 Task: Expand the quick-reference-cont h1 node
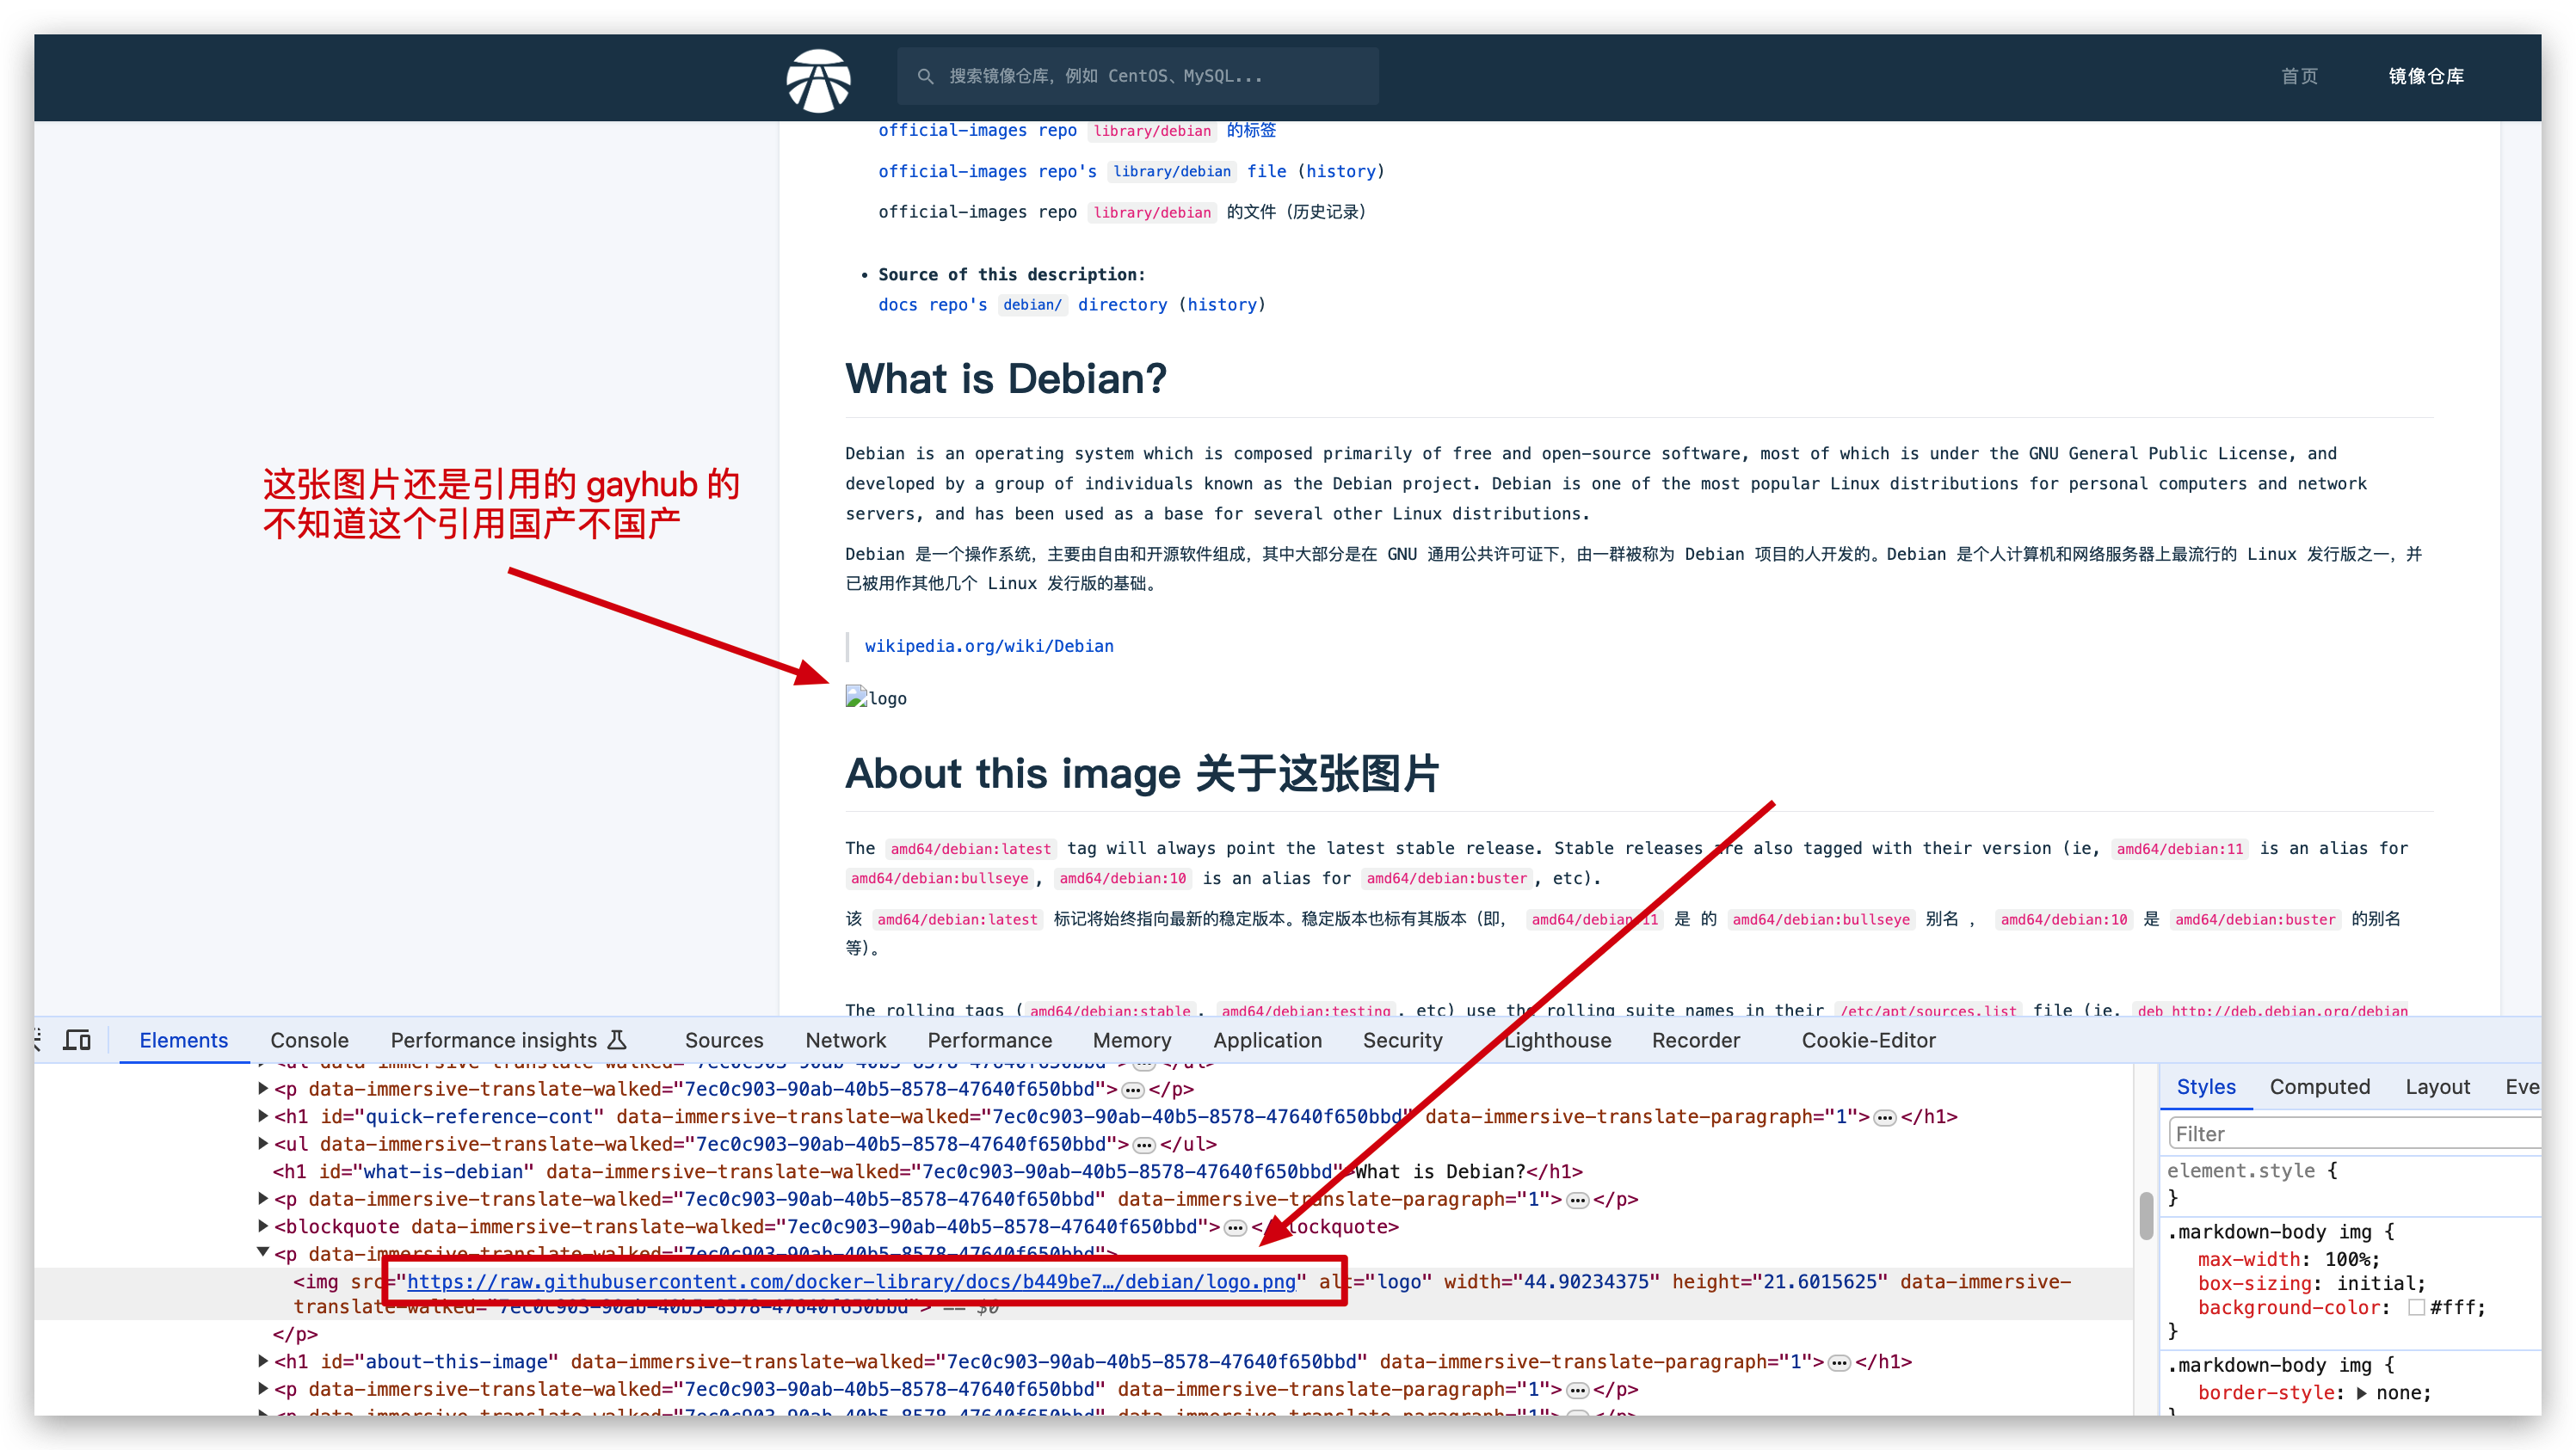tap(263, 1116)
